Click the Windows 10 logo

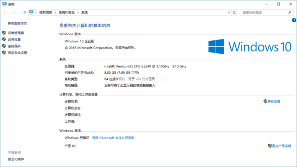pyautogui.click(x=250, y=46)
